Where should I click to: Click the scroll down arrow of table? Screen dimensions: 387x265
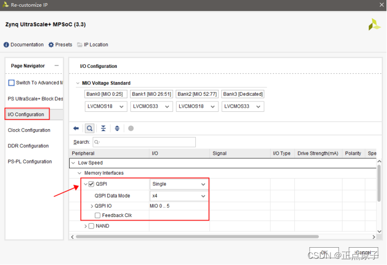point(379,232)
